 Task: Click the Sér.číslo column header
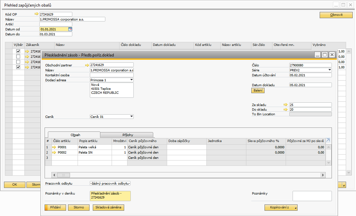262,45
